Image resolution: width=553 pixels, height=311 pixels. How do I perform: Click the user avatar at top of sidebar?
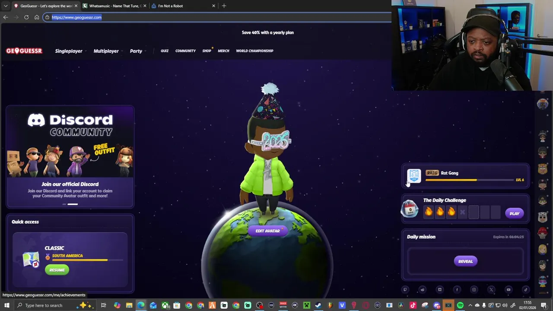543,104
